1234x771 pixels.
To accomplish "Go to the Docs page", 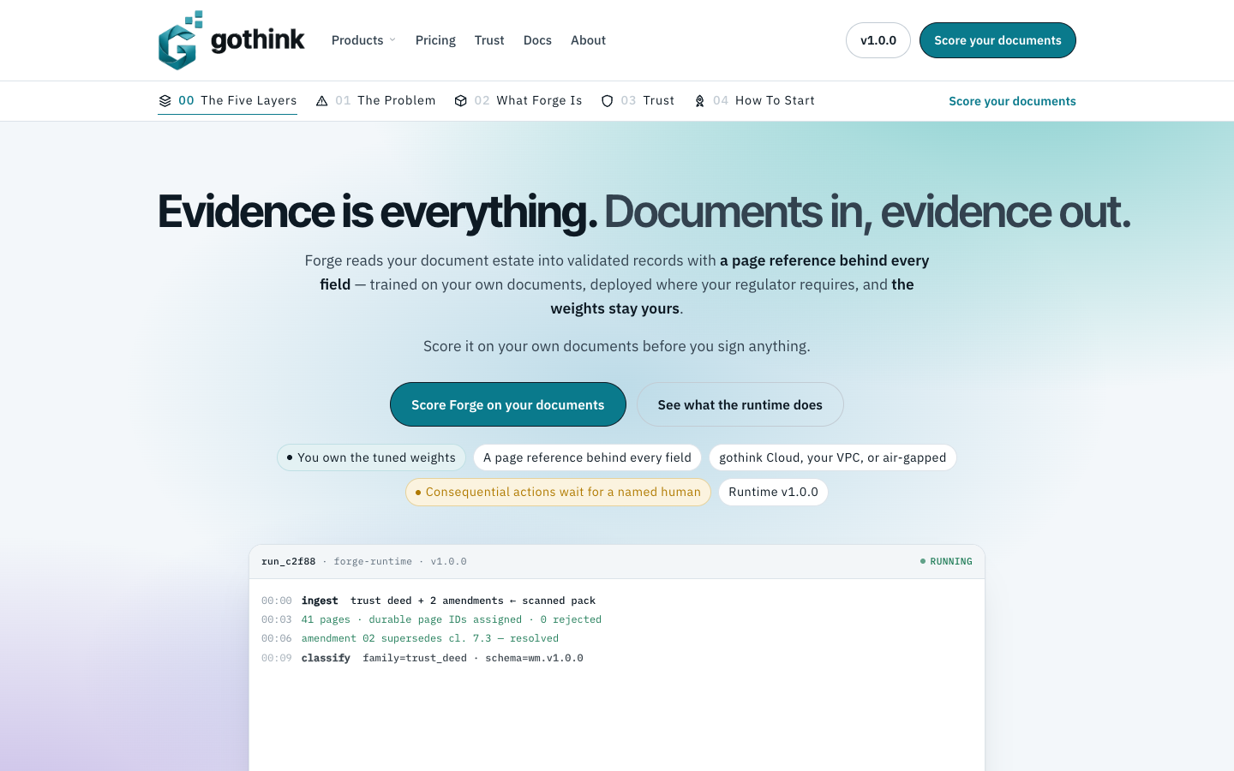I will pyautogui.click(x=537, y=40).
